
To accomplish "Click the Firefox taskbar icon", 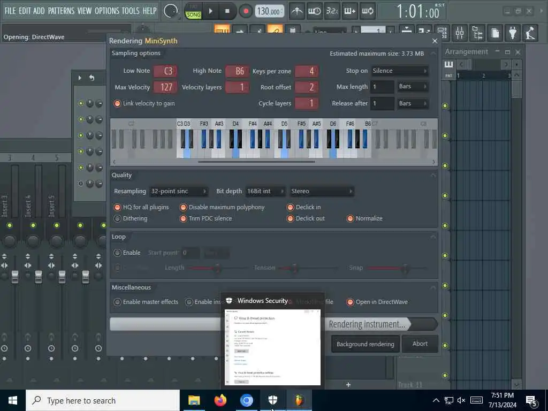I will tap(220, 400).
